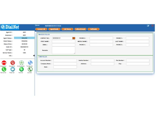Screen dimensions: 160x120
Task: Focus the Phone 4 field
Action: [x=101, y=45]
